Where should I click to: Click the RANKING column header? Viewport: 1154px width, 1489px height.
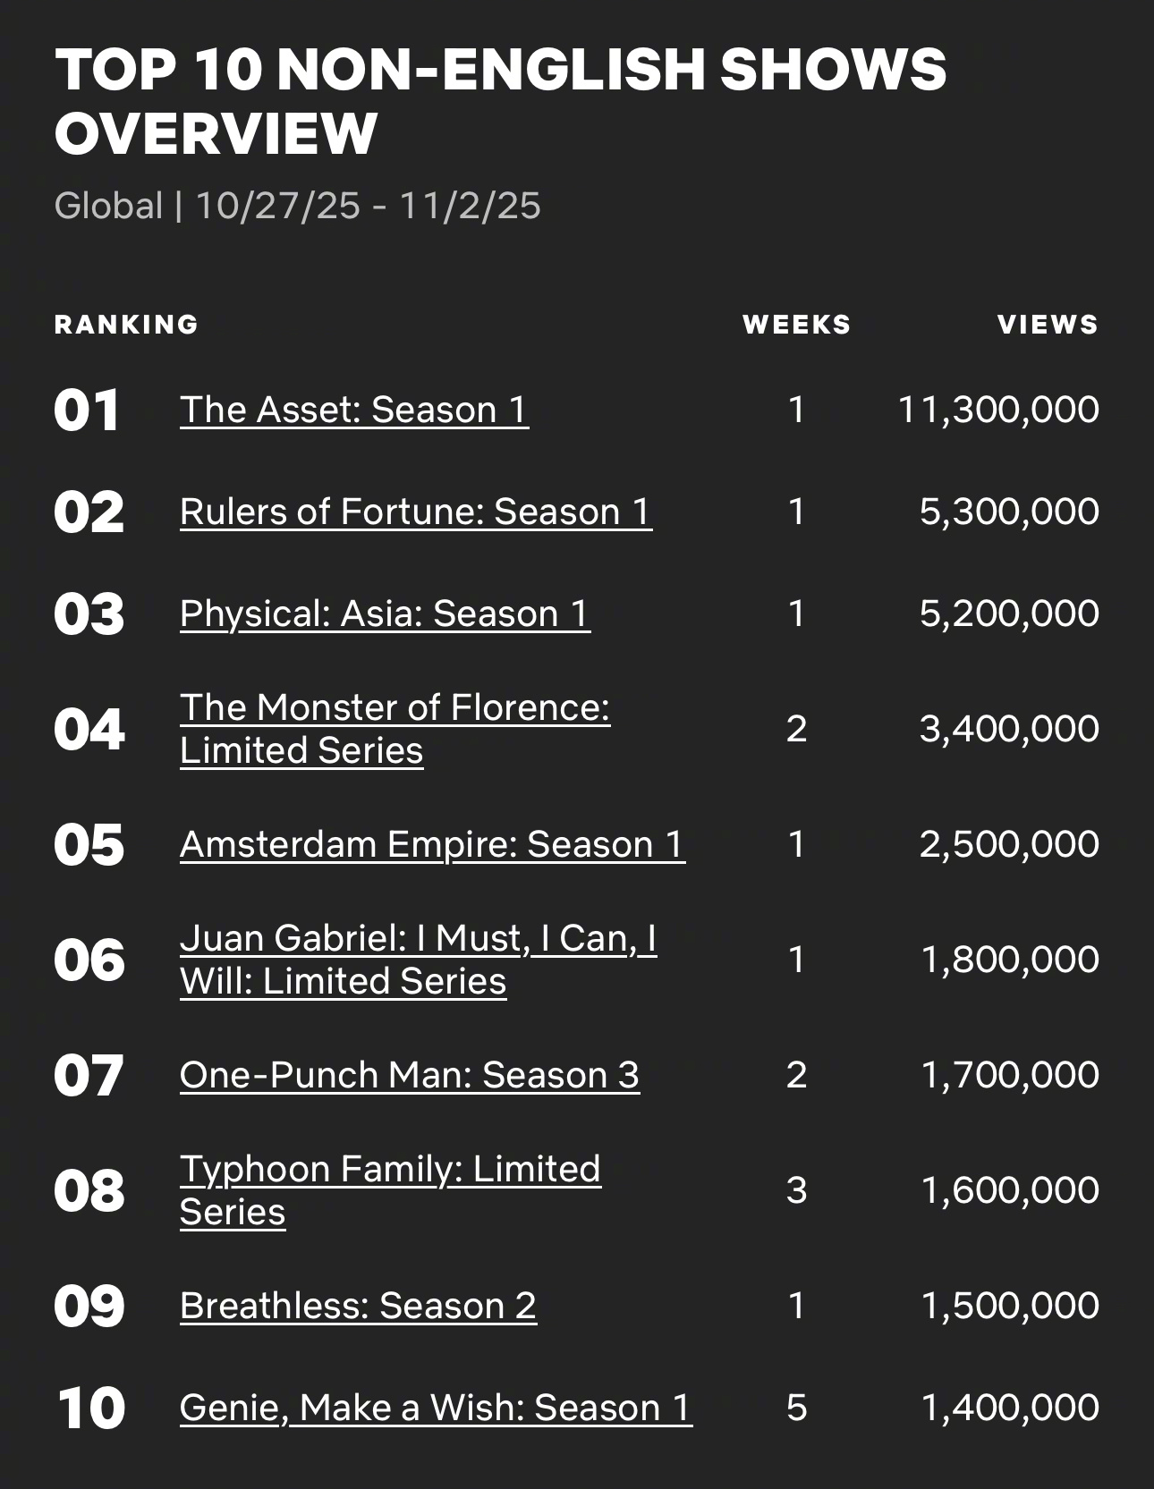(126, 325)
